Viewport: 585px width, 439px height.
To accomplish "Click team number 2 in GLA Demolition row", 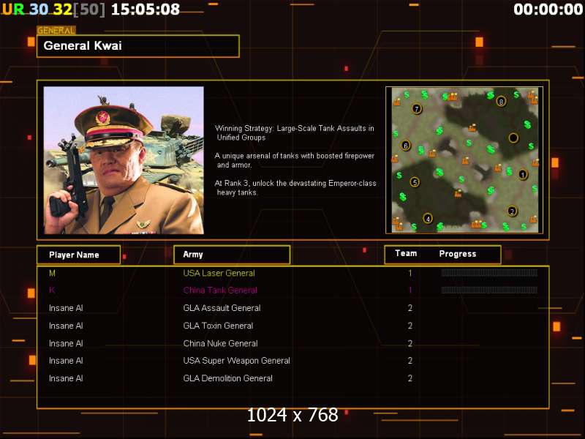I will click(x=410, y=378).
